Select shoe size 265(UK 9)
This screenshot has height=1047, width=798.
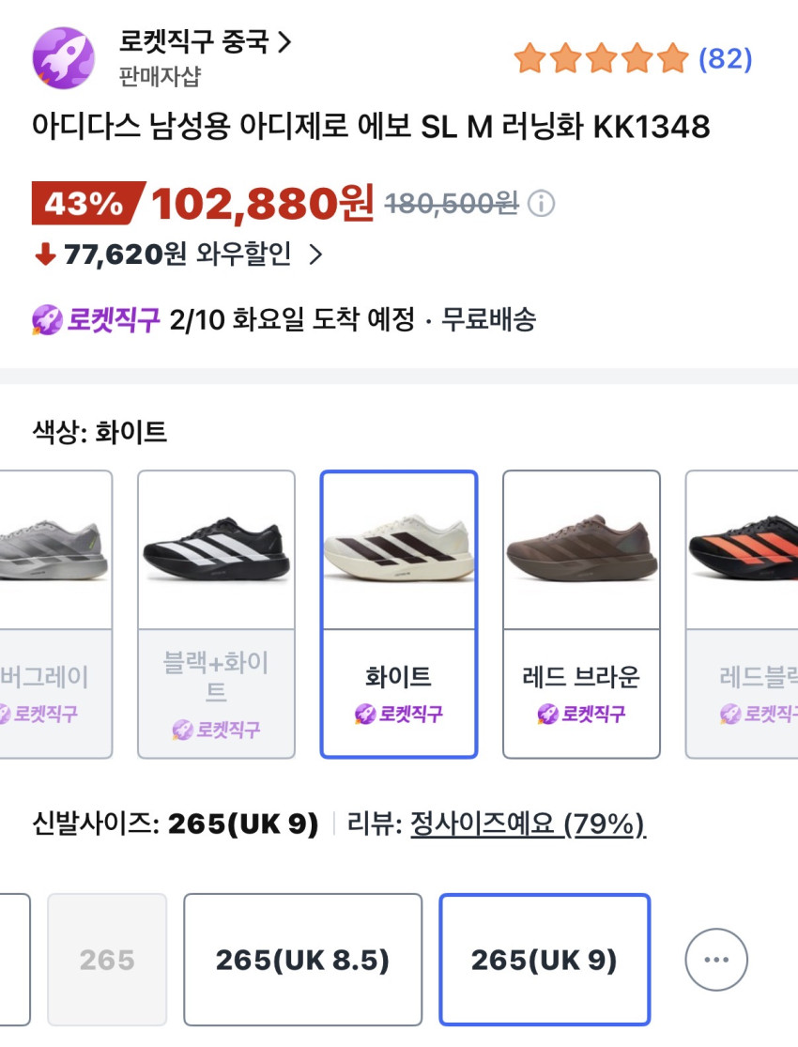point(545,960)
